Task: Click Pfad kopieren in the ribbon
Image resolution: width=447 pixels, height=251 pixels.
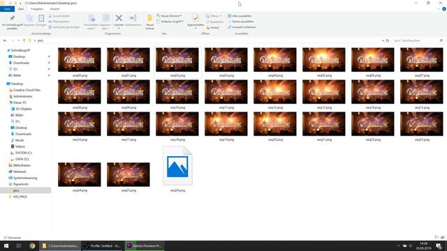Action: [x=59, y=22]
